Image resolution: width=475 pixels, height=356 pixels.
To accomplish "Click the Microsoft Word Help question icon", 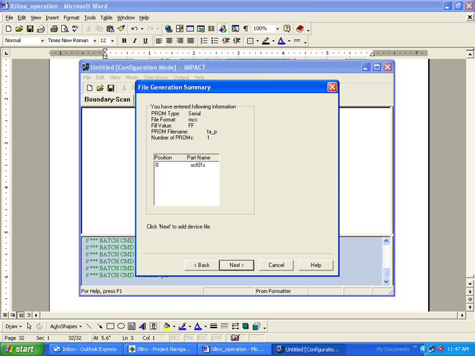I will point(287,28).
